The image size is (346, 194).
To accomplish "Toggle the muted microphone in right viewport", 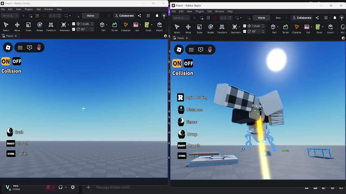I will pos(210,50).
